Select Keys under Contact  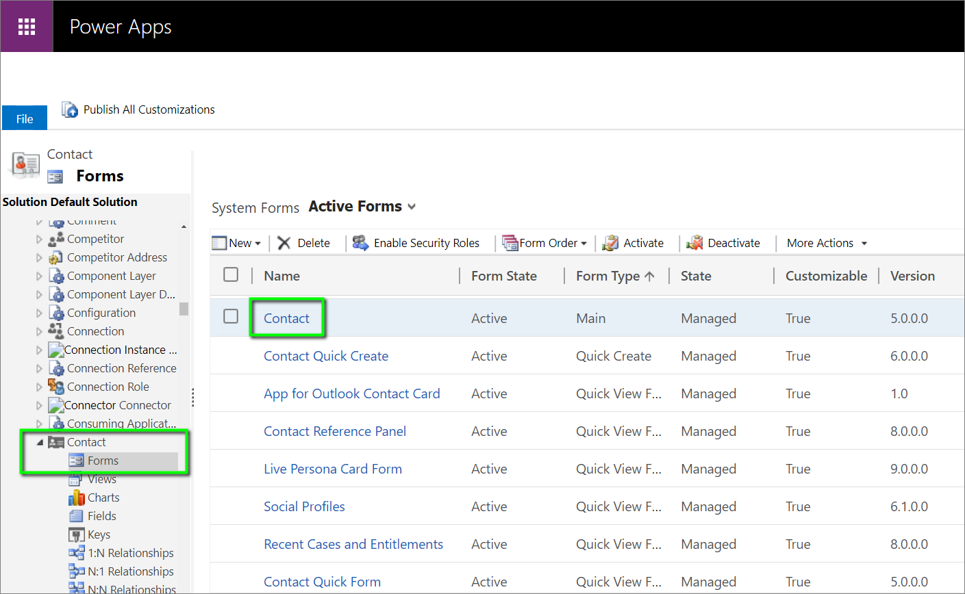(x=99, y=534)
